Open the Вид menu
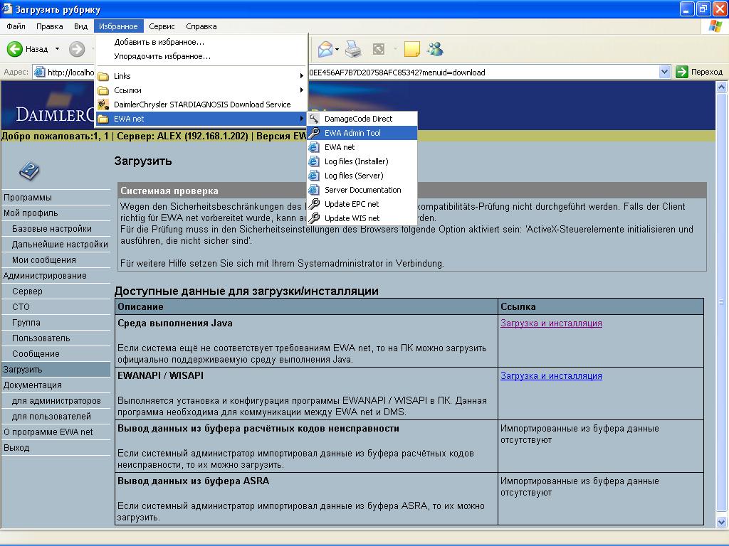729x546 pixels. tap(80, 26)
